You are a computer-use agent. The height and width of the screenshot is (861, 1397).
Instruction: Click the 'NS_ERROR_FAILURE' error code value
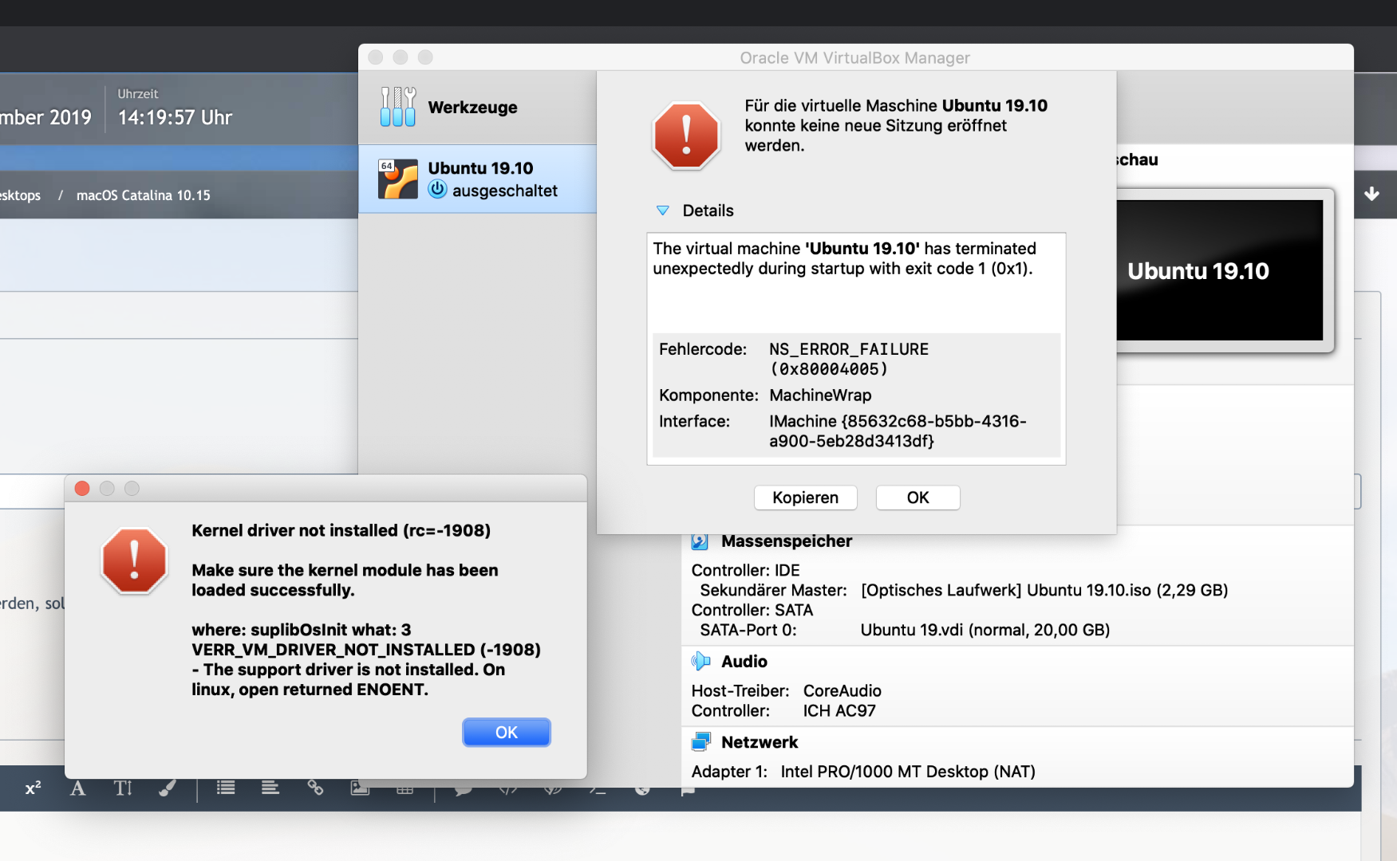point(849,349)
